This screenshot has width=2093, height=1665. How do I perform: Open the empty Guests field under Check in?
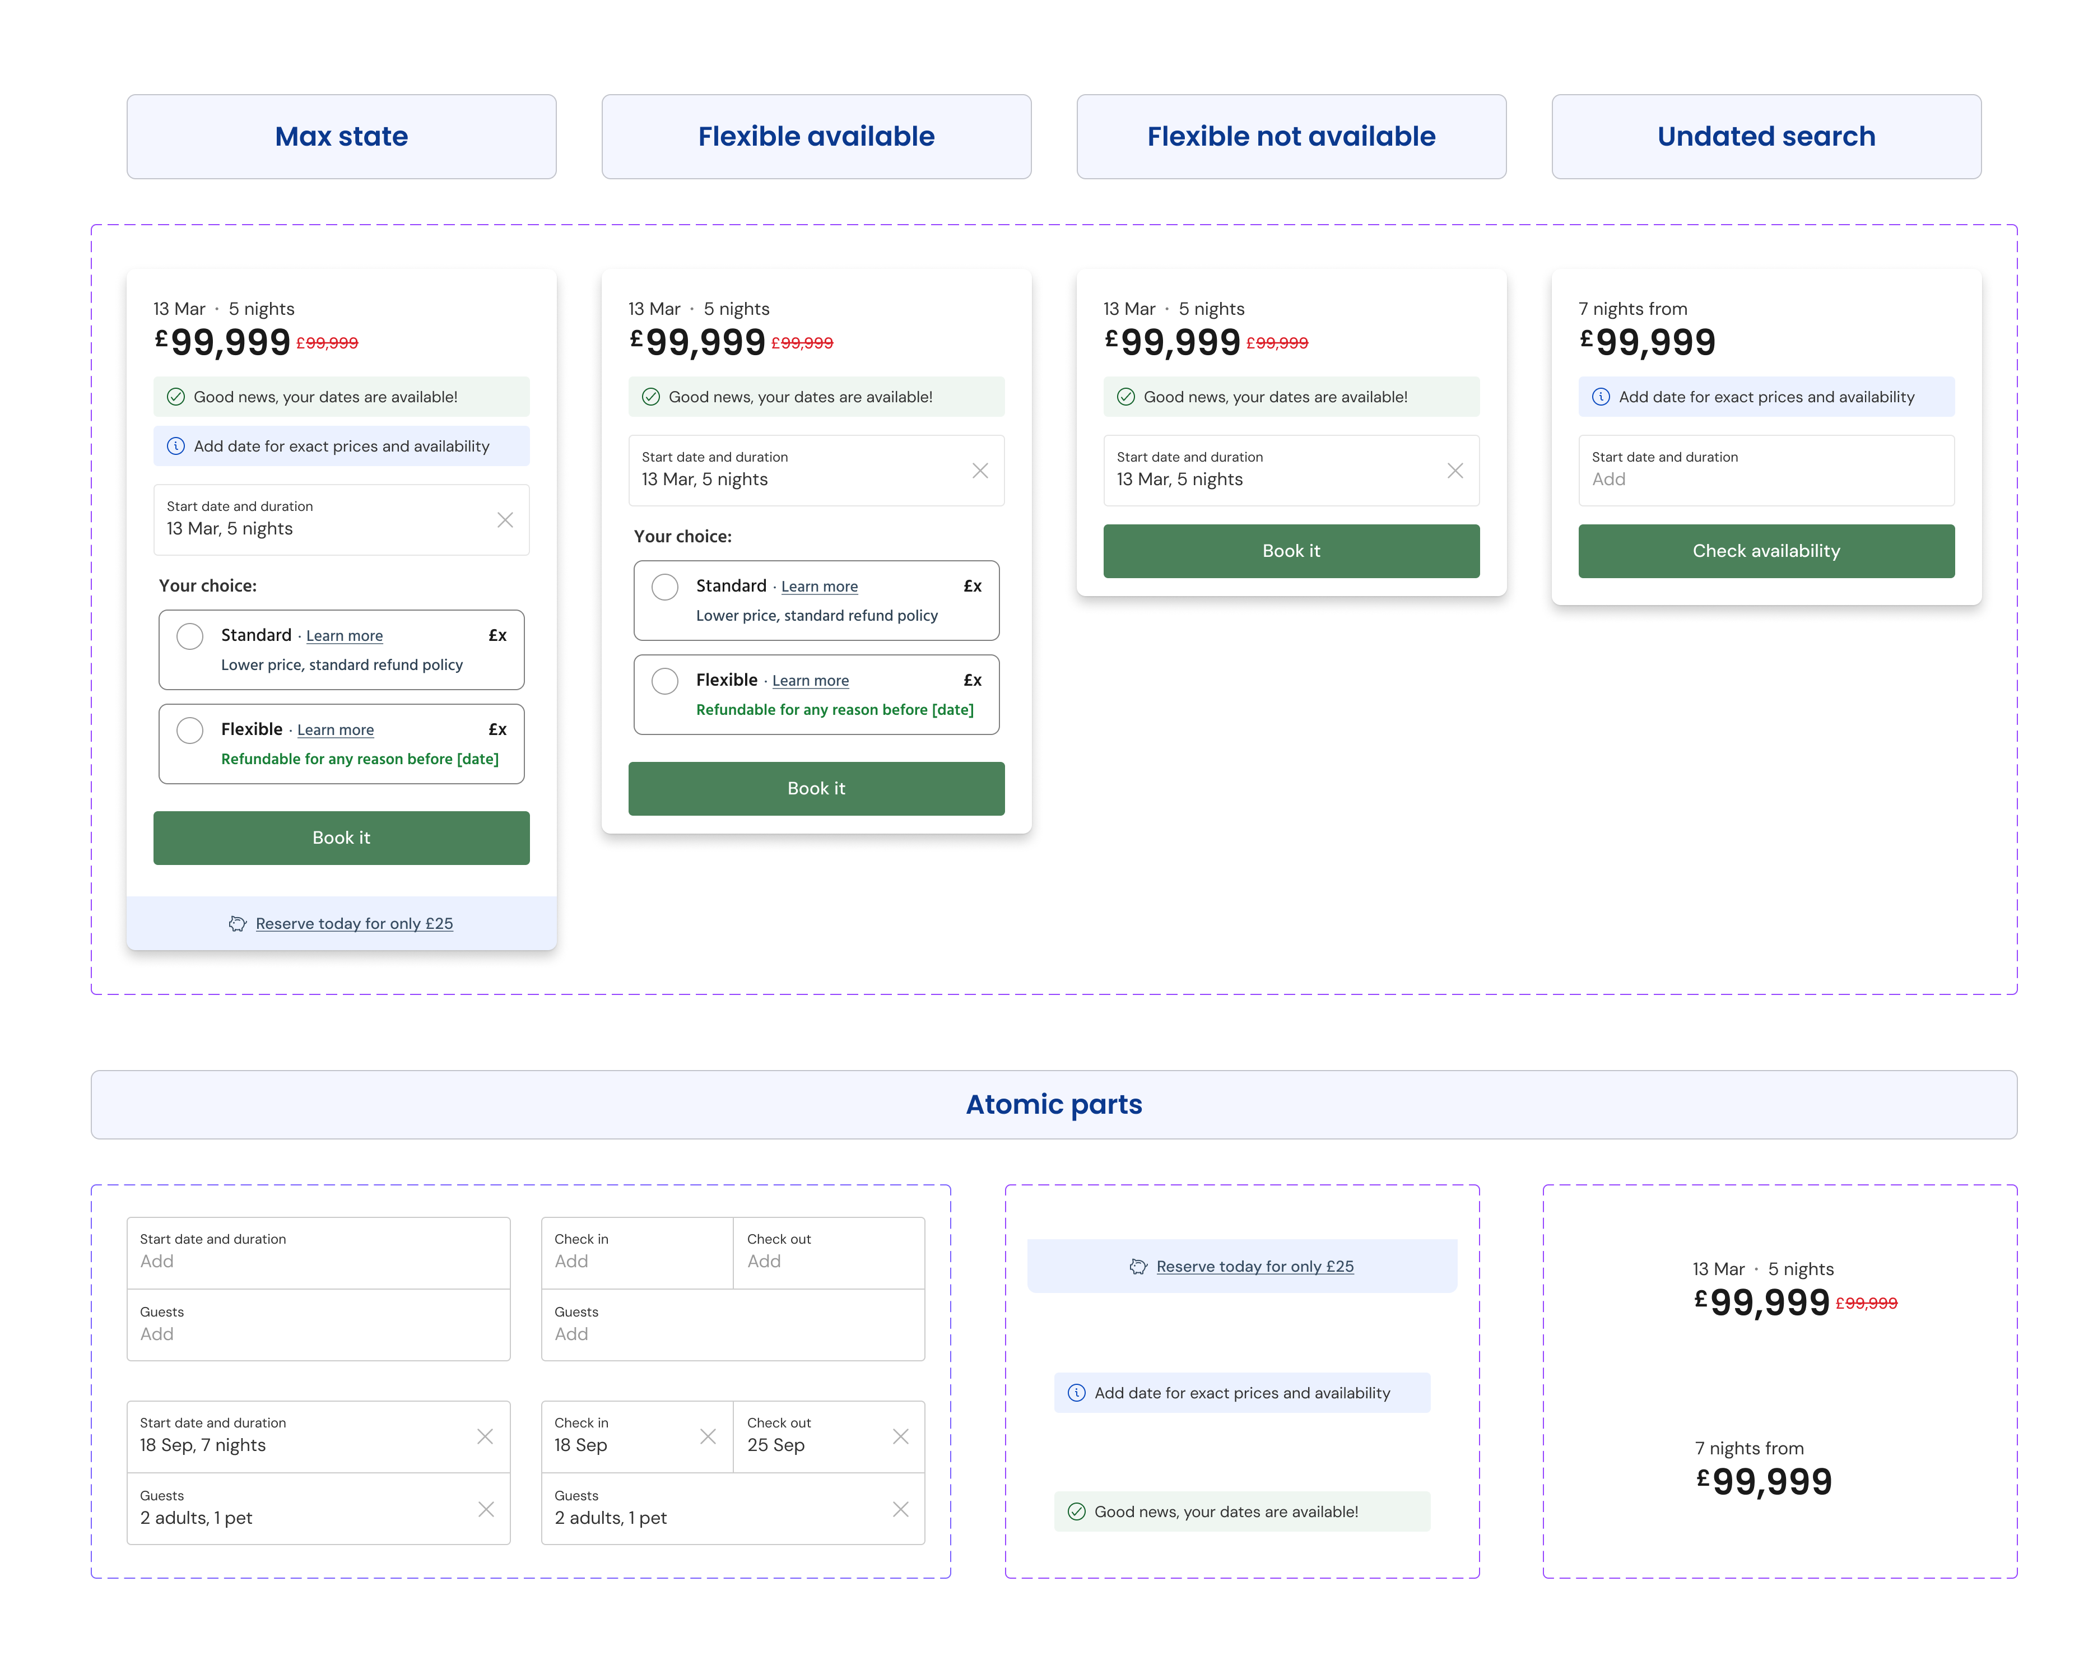pos(732,1324)
